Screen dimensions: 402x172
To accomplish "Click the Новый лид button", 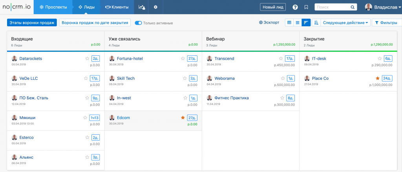I will coord(273,7).
